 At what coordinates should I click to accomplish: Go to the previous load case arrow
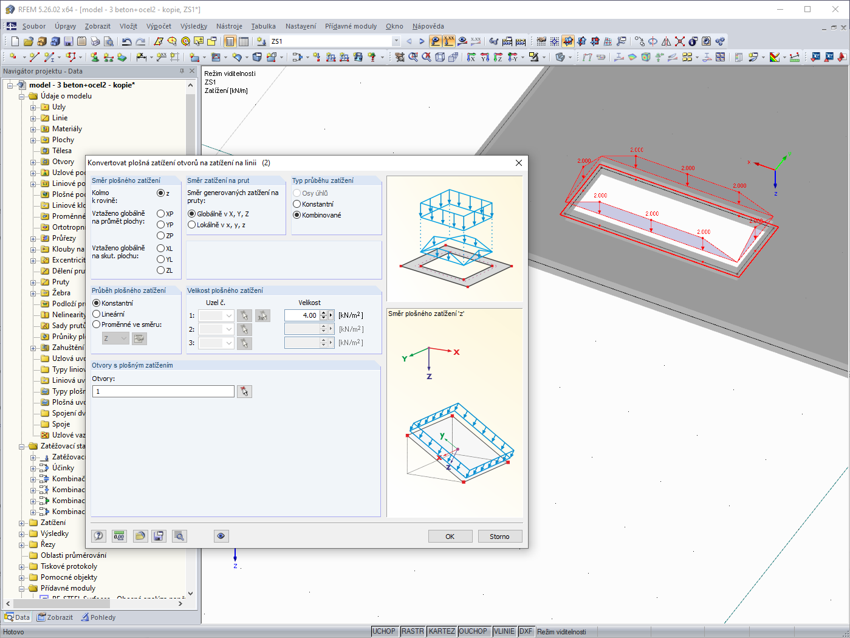pyautogui.click(x=409, y=41)
